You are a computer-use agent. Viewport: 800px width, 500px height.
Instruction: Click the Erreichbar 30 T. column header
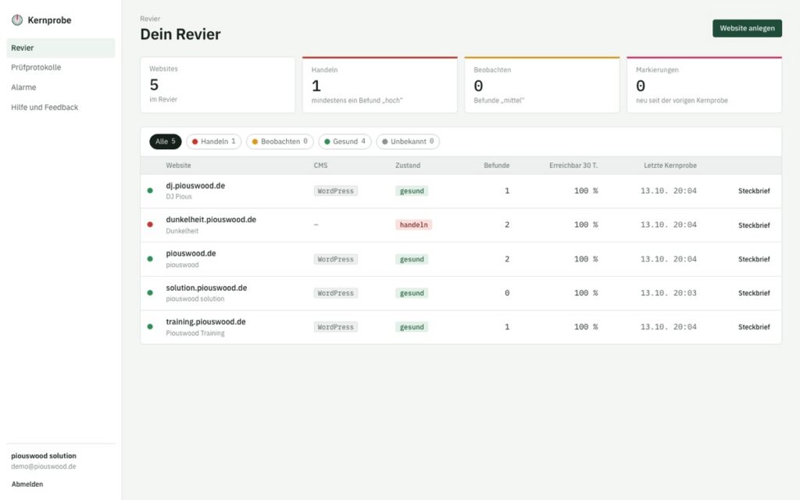click(573, 166)
